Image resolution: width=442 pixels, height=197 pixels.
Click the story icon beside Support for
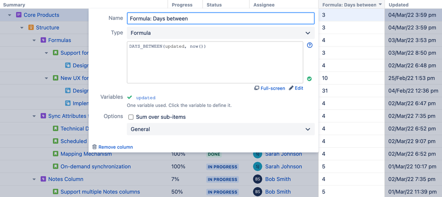(56, 53)
